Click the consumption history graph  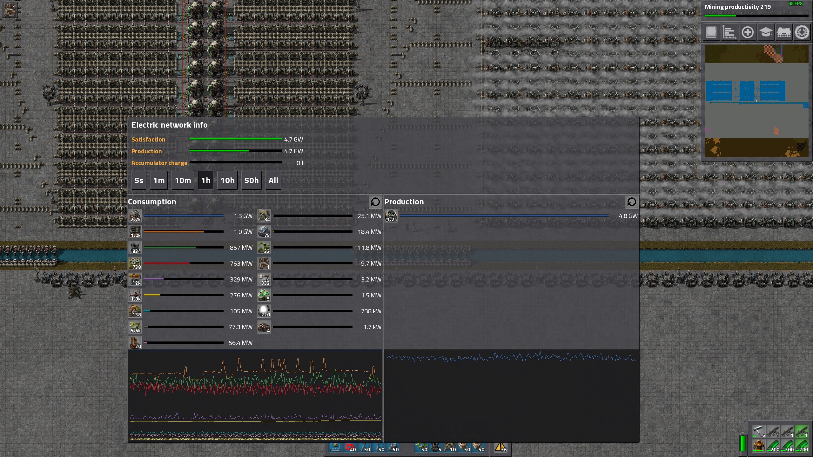[255, 395]
